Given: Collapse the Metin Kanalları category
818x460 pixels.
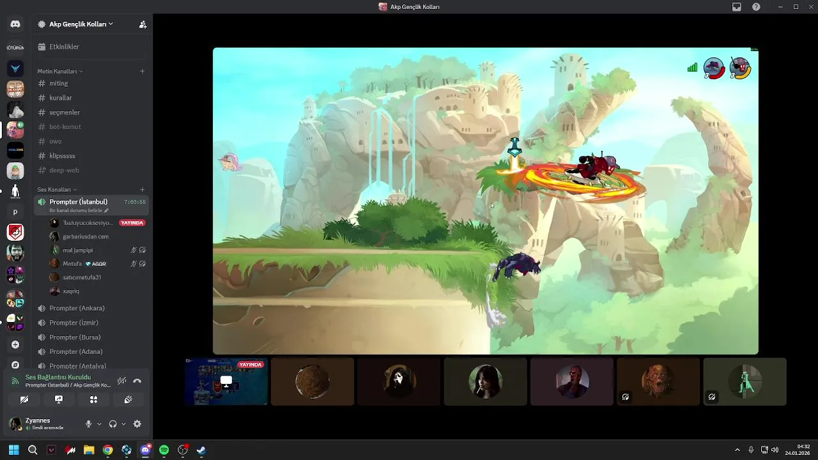Looking at the screenshot, I should point(60,71).
